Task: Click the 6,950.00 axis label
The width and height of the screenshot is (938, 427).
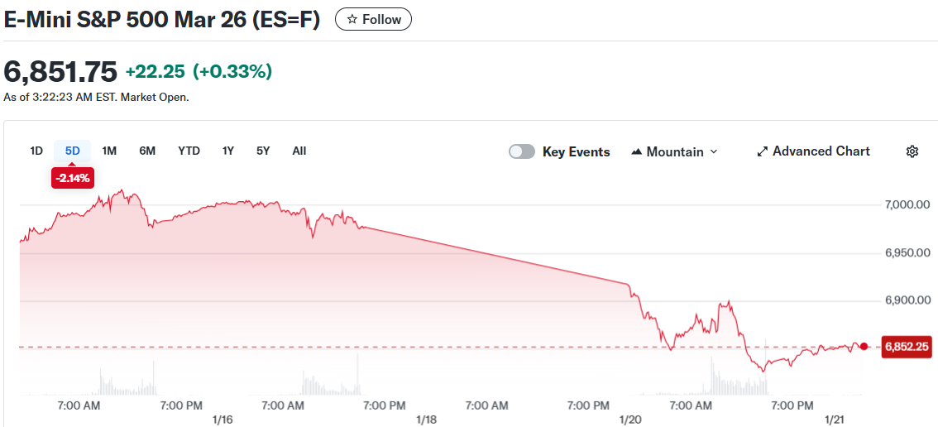Action: click(907, 252)
